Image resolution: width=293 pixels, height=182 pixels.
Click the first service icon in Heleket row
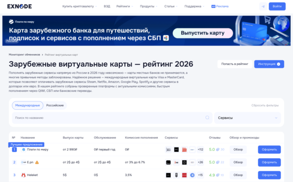tap(168, 175)
